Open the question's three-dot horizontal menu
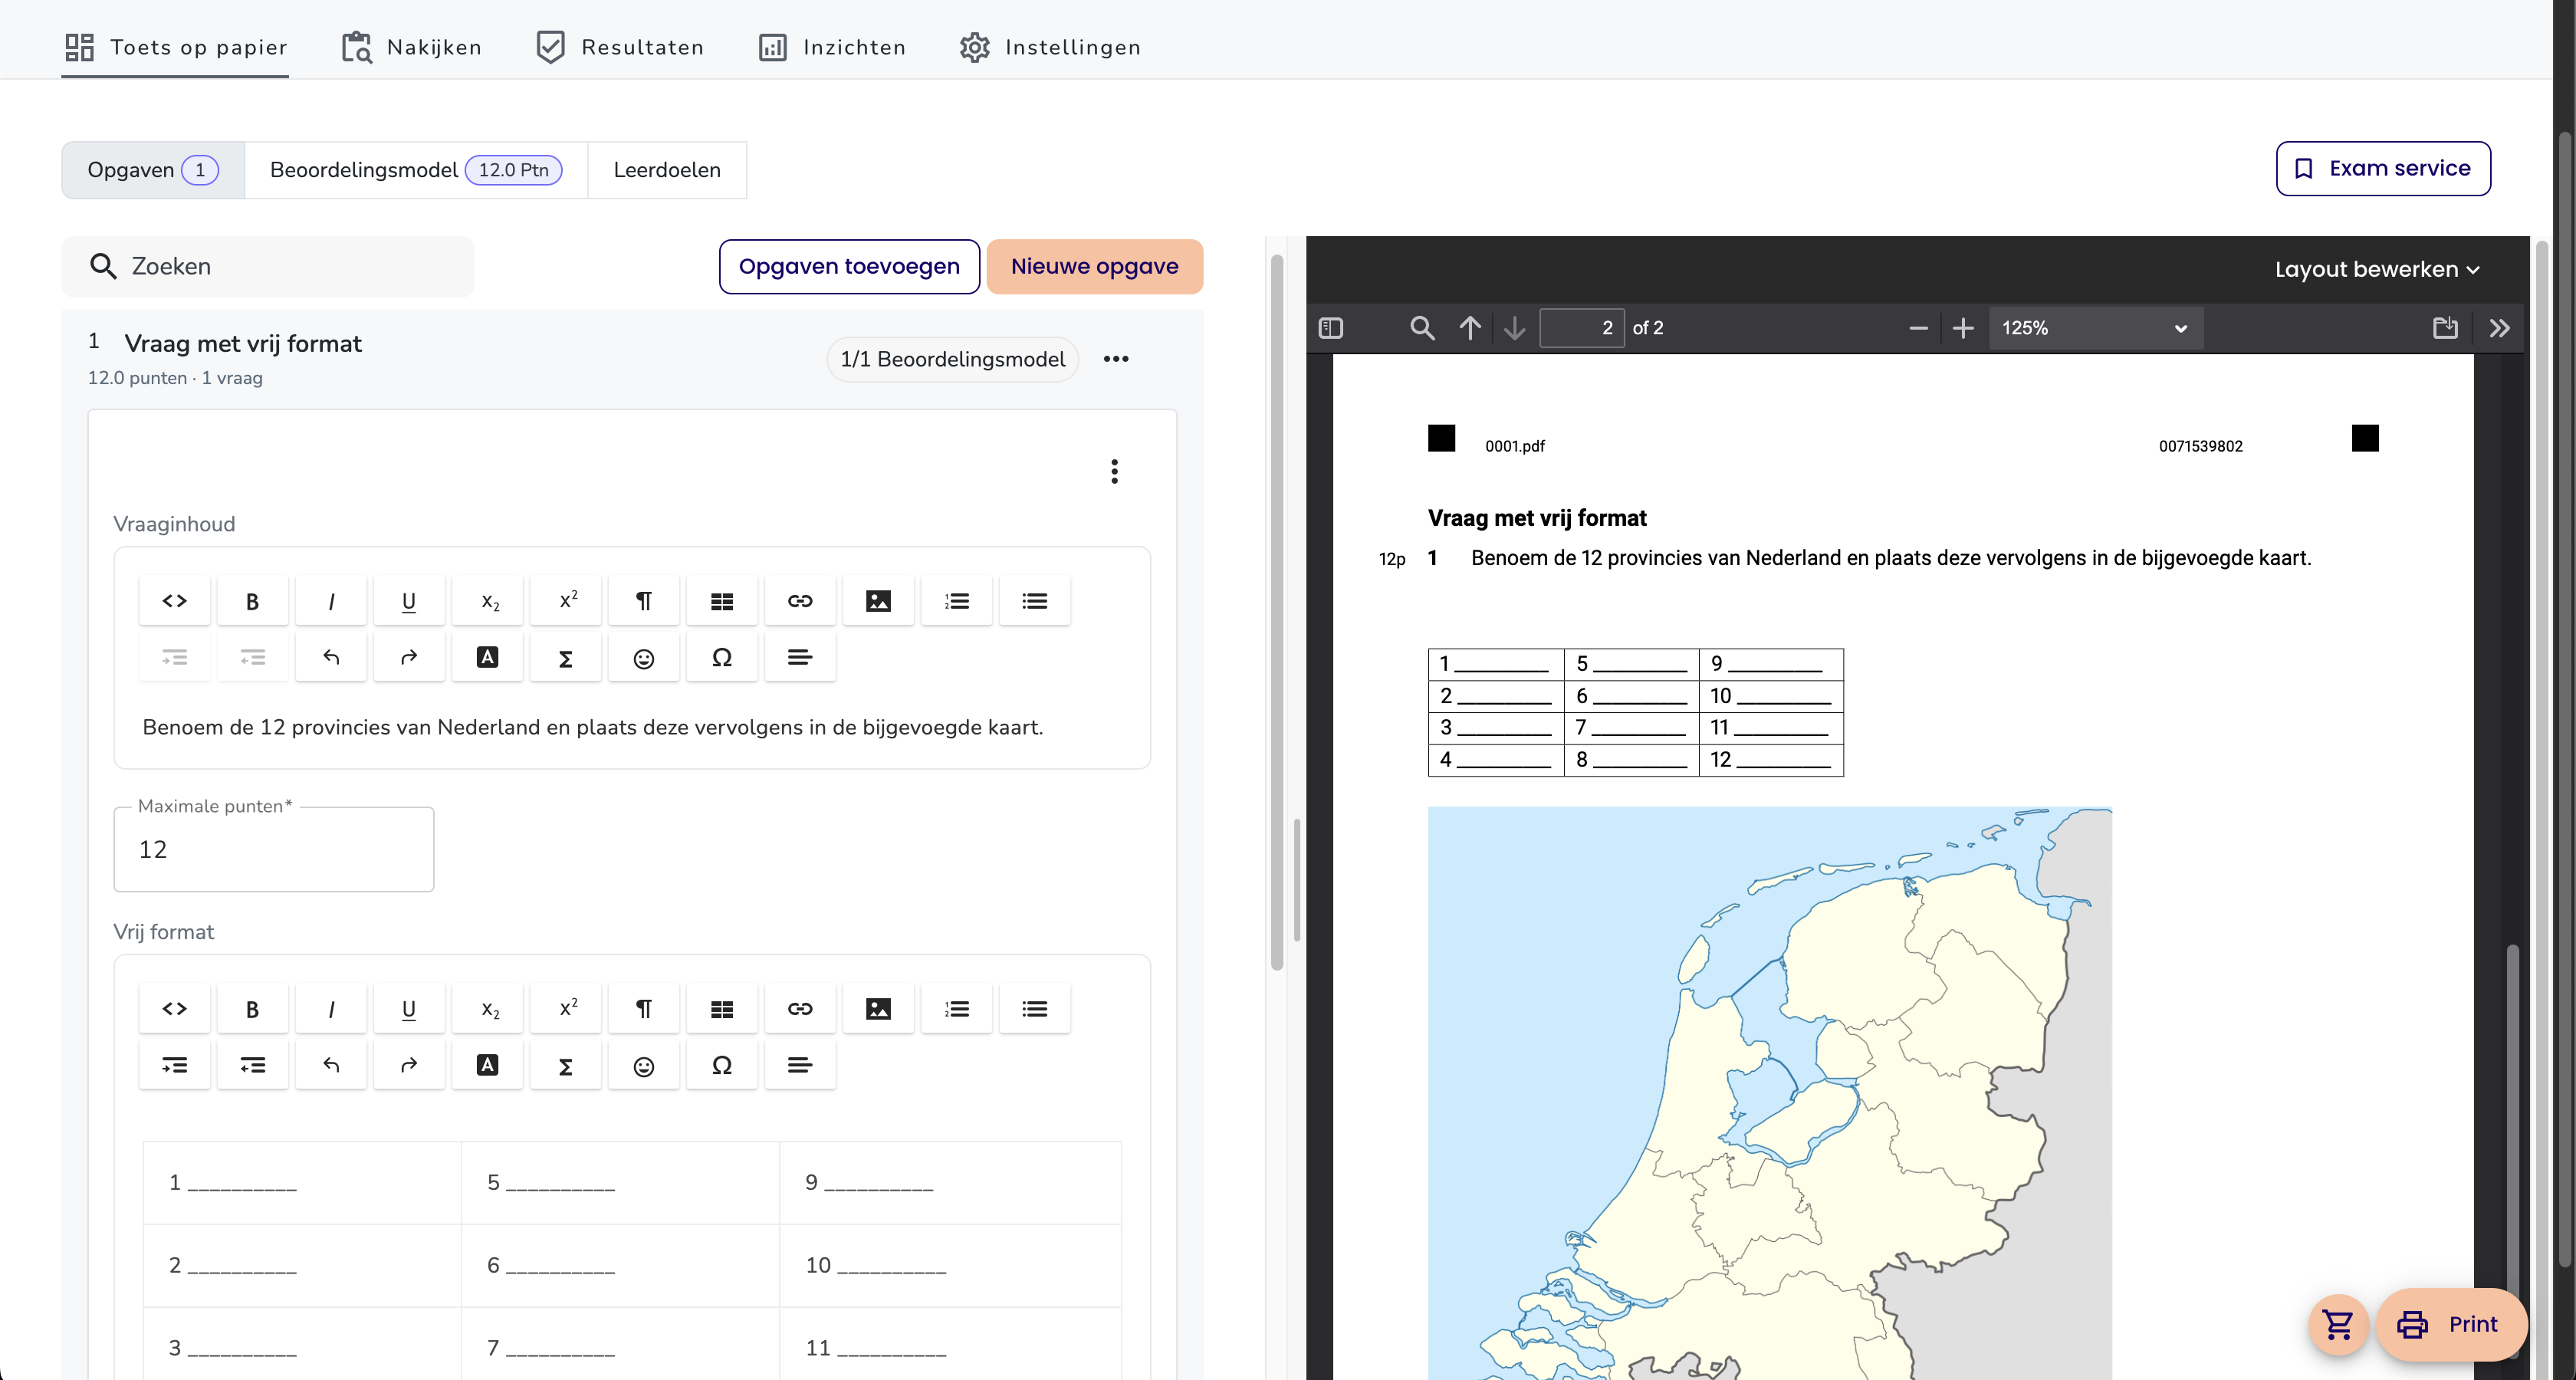The height and width of the screenshot is (1380, 2576). pos(1116,359)
